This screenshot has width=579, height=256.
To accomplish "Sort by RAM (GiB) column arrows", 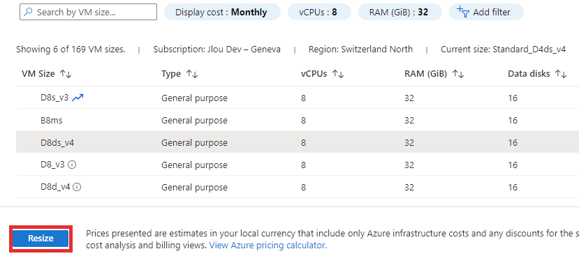I will tap(458, 74).
